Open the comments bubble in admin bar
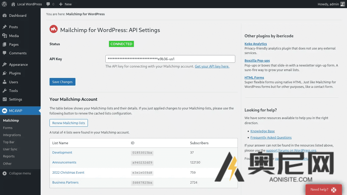Screen dimensions: 347x195 pyautogui.click(x=48, y=4)
